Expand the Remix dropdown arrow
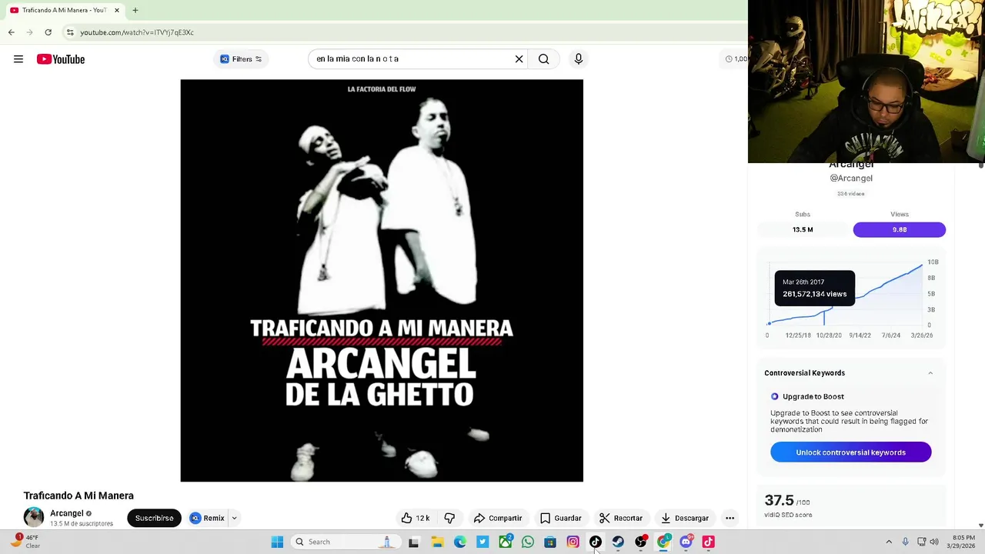 [234, 518]
